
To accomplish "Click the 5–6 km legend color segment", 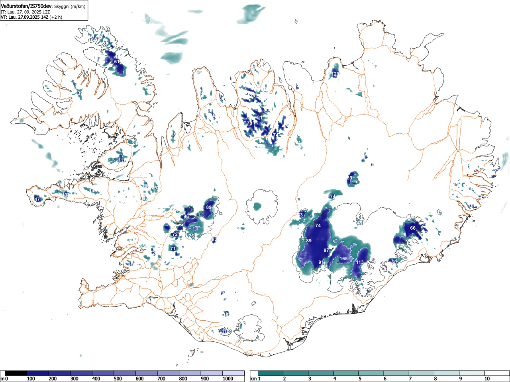I will coord(371,373).
